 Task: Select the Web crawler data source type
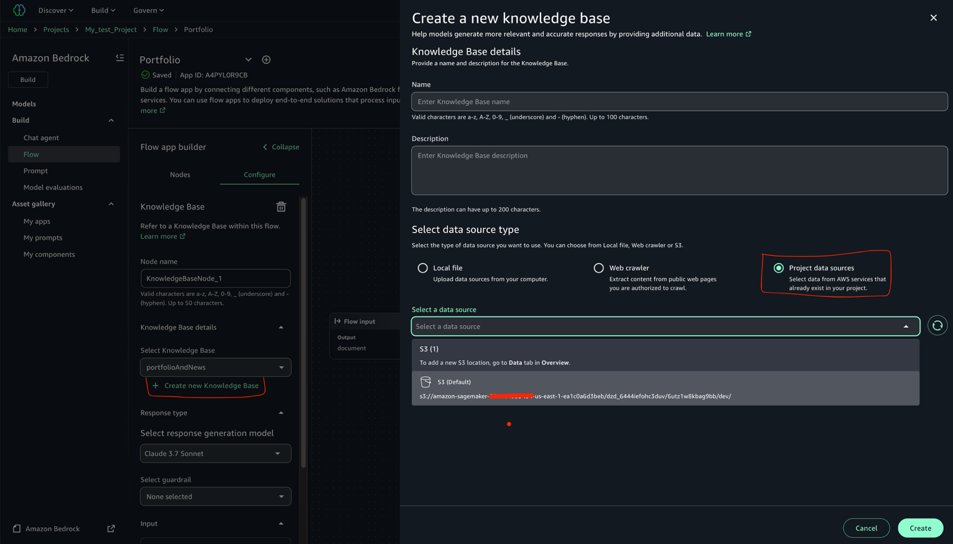(x=598, y=268)
